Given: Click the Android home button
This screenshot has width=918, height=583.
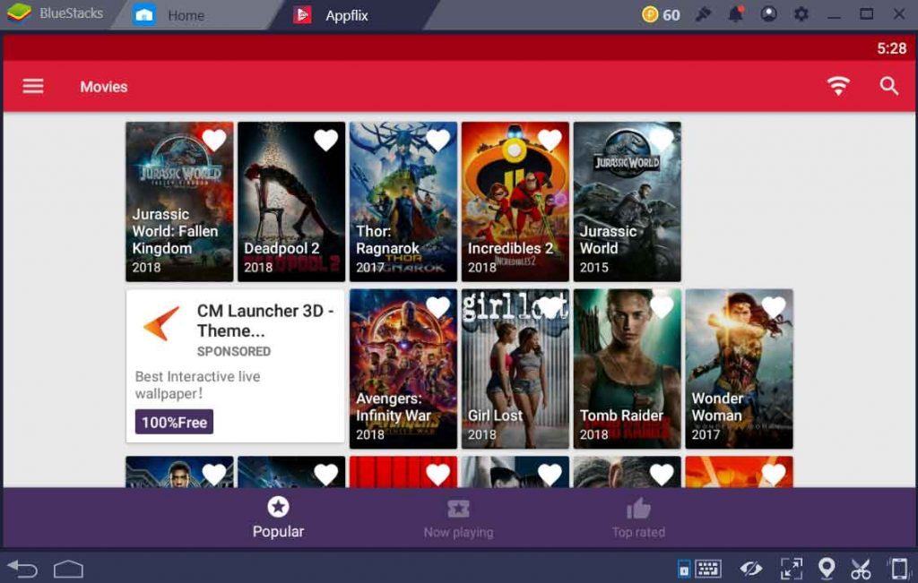Looking at the screenshot, I should pos(68,569).
